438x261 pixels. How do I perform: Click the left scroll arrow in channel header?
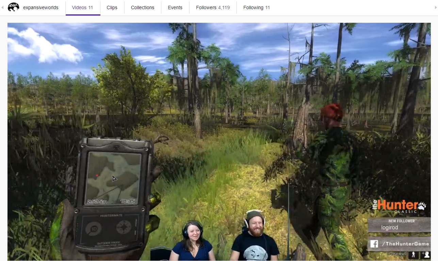point(2,7)
